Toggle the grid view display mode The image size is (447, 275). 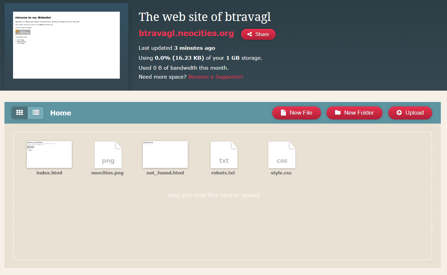coord(20,112)
